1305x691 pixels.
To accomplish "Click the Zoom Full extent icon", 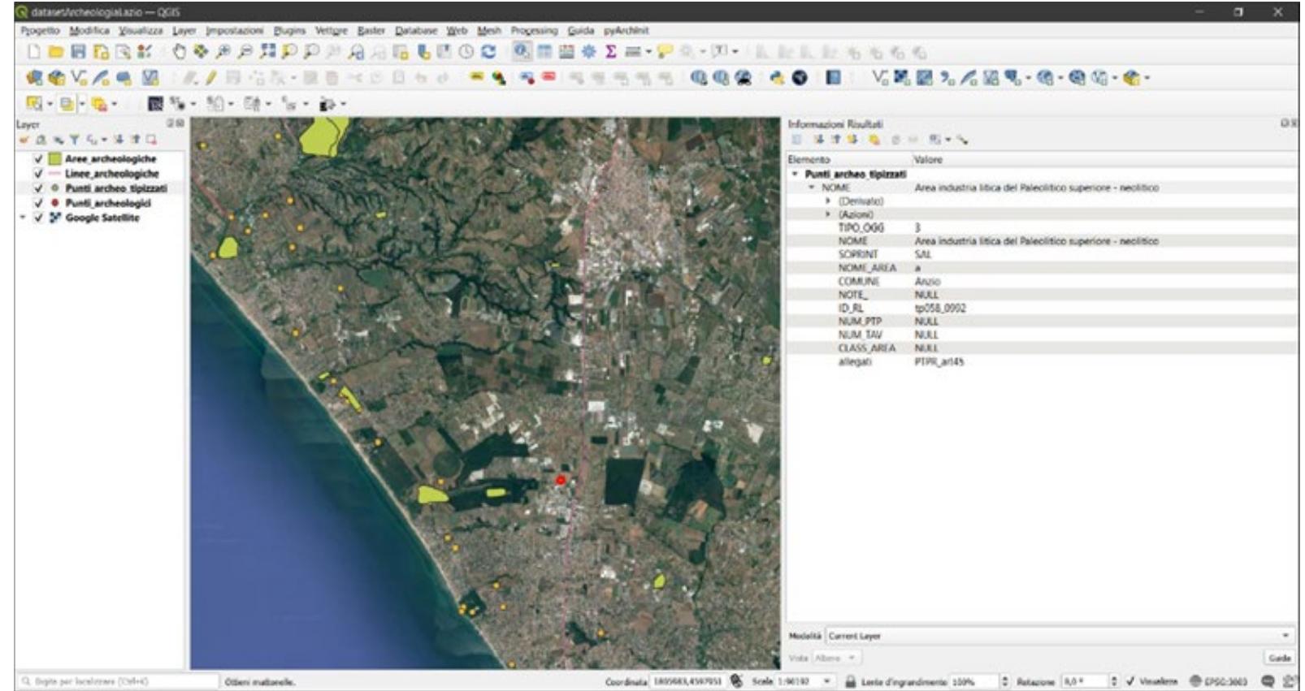I will (267, 52).
